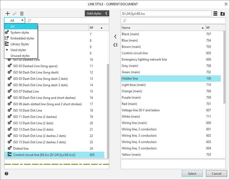
Task: Pick Unused styles filter option
Action: coord(20,56)
